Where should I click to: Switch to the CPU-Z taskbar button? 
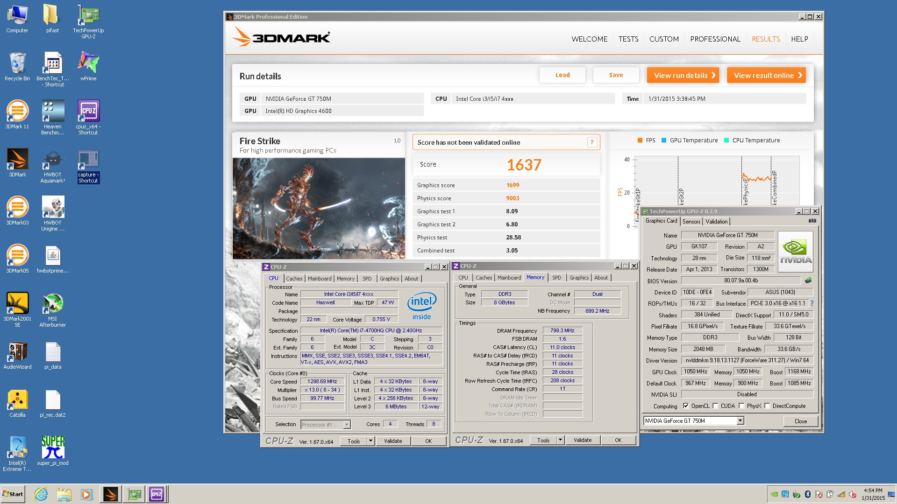click(x=157, y=494)
